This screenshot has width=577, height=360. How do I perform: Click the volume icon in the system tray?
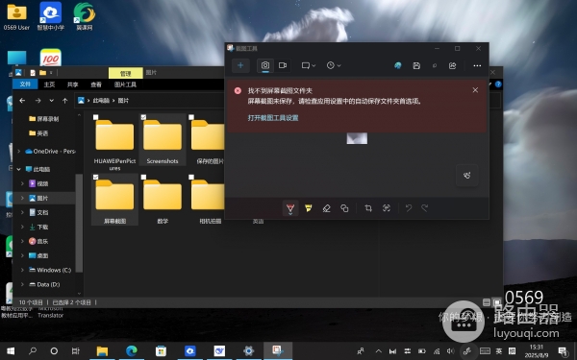pos(450,351)
